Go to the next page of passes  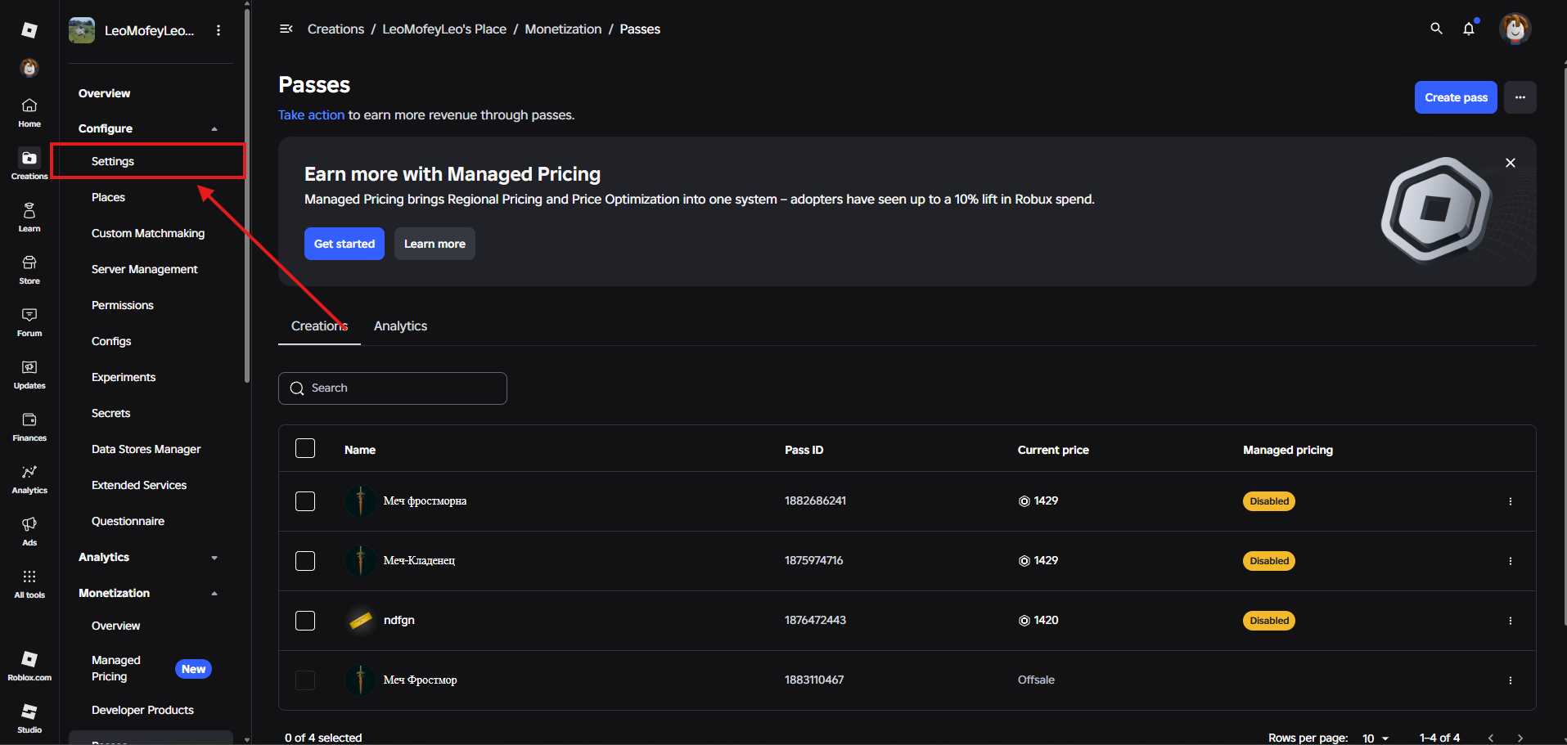point(1520,738)
